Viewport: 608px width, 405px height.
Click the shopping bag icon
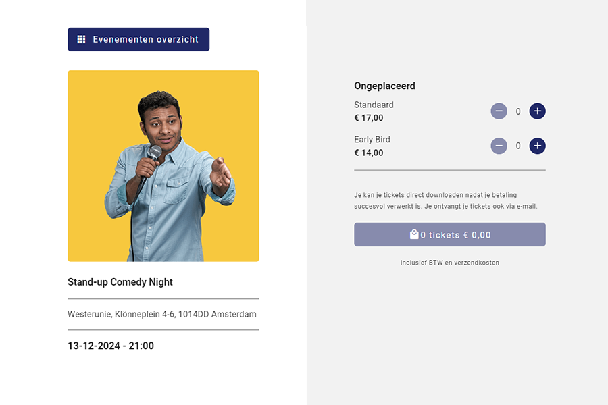(x=414, y=234)
